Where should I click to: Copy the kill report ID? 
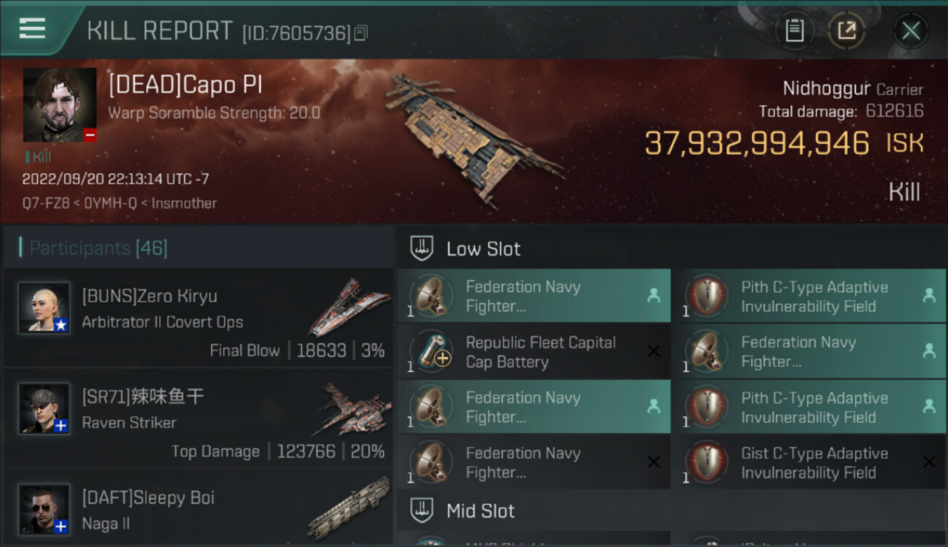point(361,33)
